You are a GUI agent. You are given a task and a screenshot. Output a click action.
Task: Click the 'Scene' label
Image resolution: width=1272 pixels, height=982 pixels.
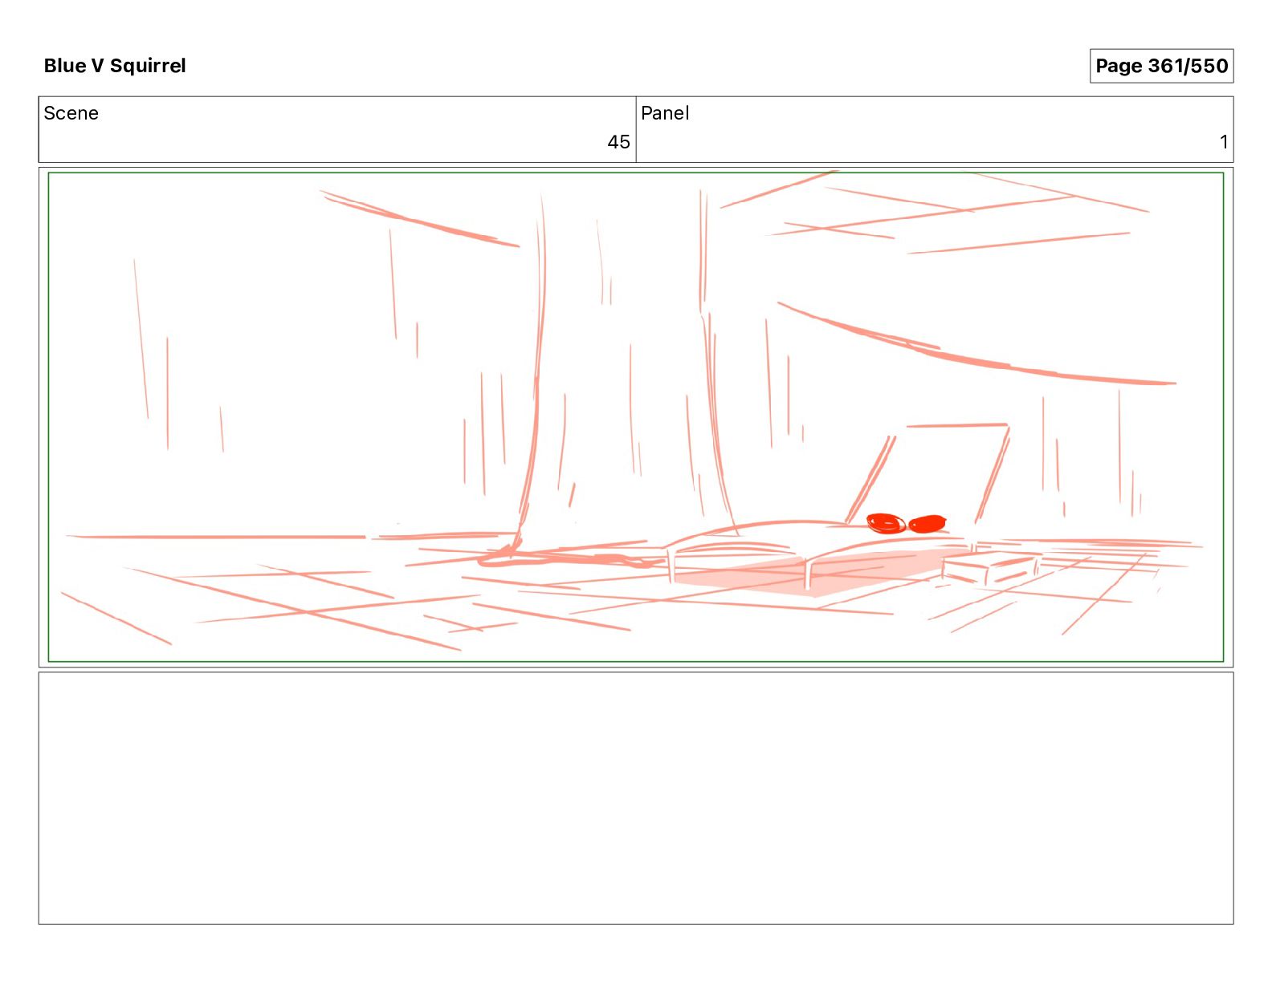click(x=71, y=113)
